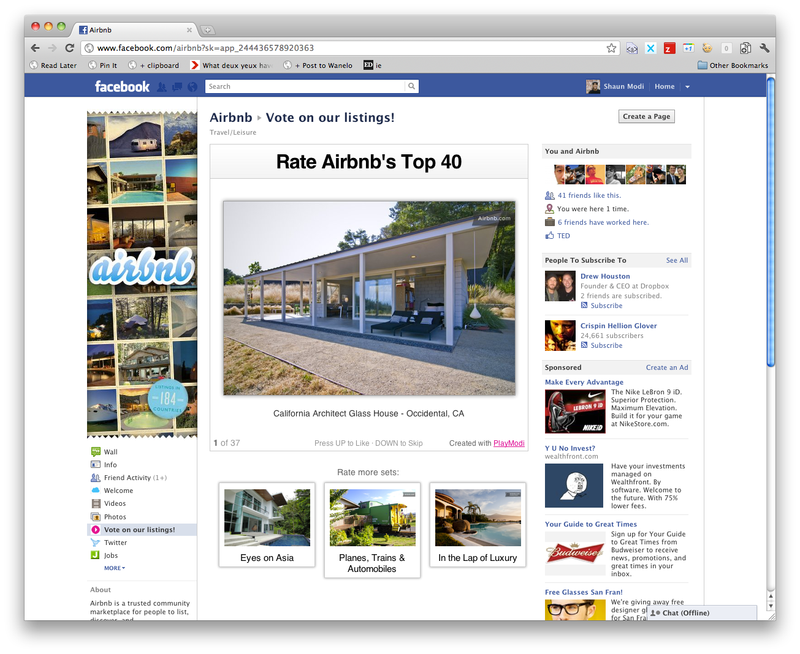Open In the Lap of Luxury set
Image resolution: width=800 pixels, height=654 pixels.
pyautogui.click(x=478, y=524)
